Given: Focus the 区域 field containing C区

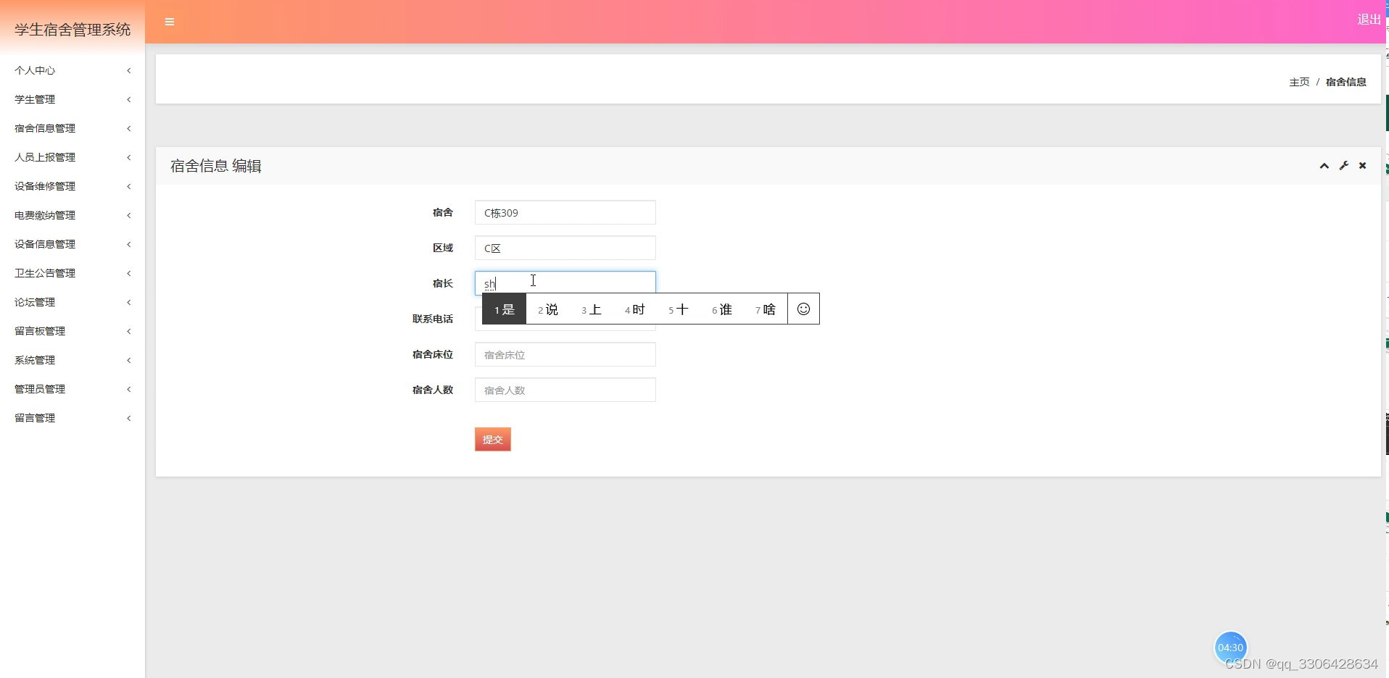Looking at the screenshot, I should (565, 248).
